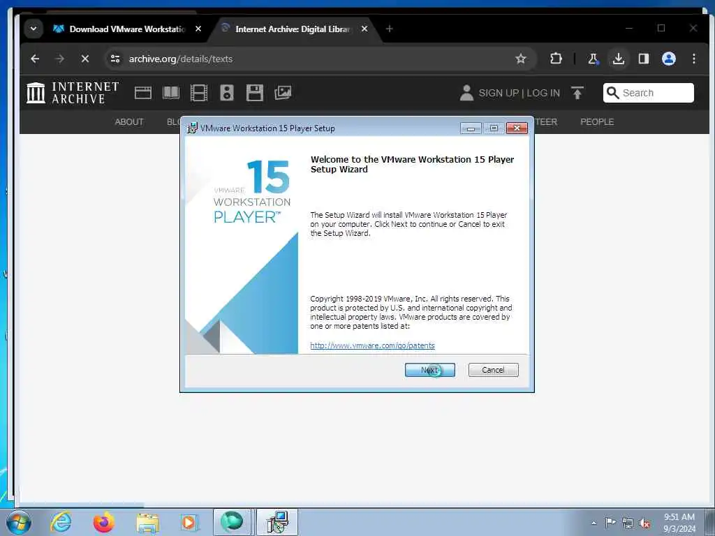Open the Video film icon
The height and width of the screenshot is (536, 715).
click(199, 93)
